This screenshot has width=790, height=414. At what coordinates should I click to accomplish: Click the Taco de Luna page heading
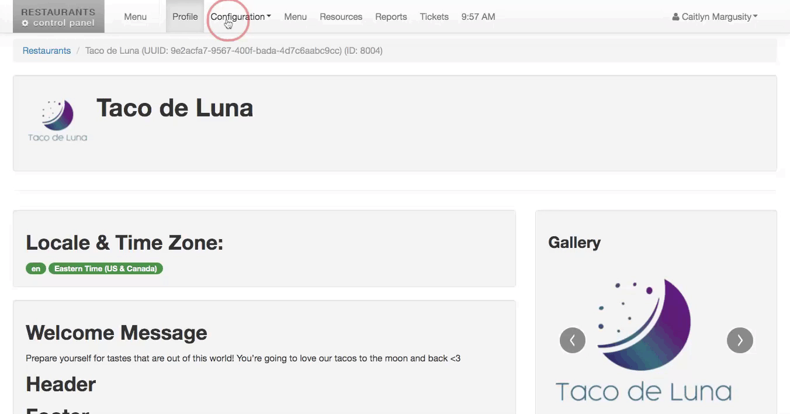tap(175, 108)
